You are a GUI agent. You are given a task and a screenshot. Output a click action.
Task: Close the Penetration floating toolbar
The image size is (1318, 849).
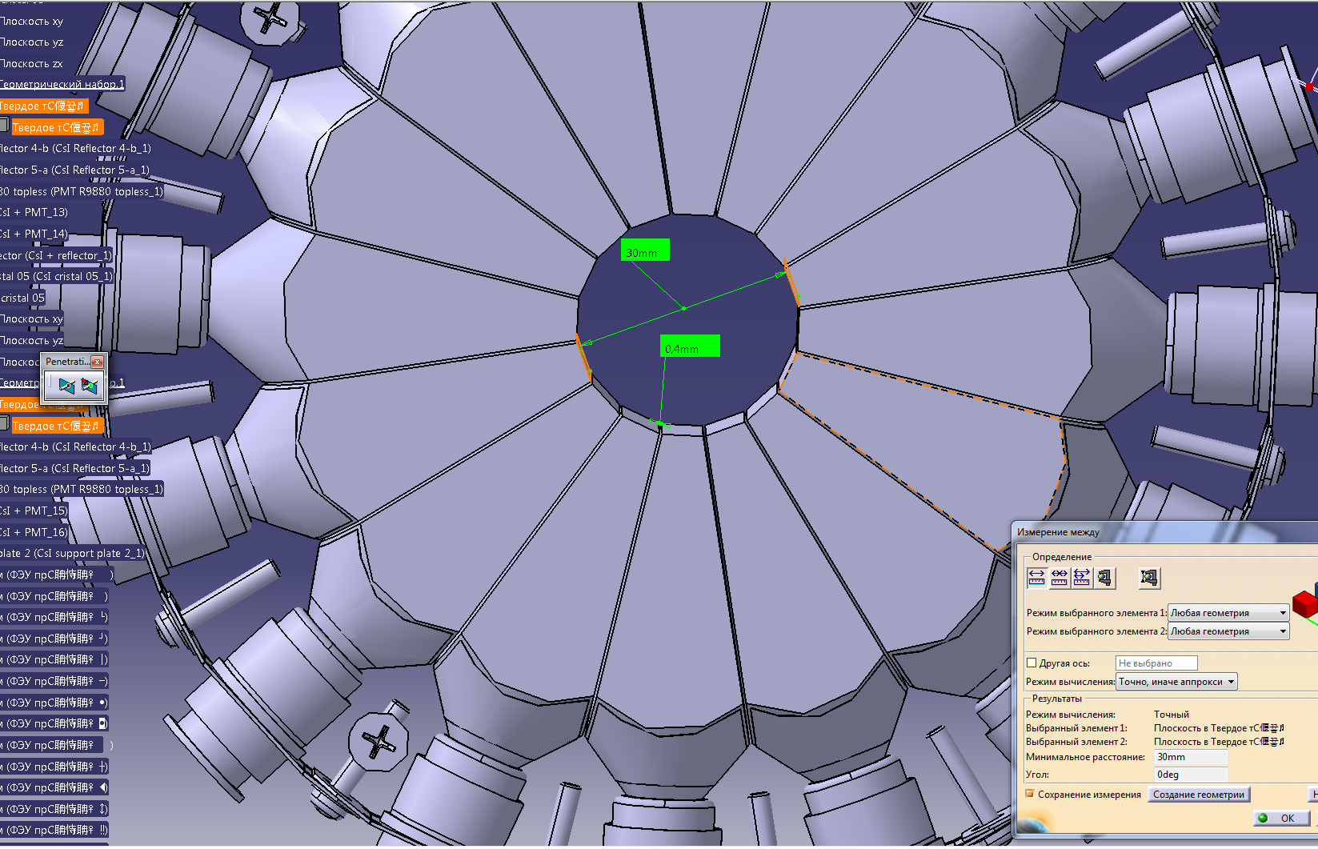[x=97, y=362]
